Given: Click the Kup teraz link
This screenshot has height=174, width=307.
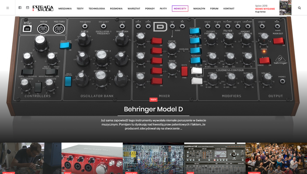Looking at the screenshot, I should click(x=260, y=12).
